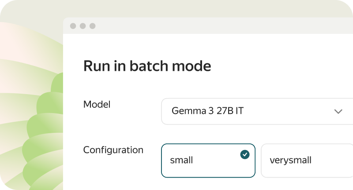
Task: Click the third gray window dot
Action: (x=92, y=26)
